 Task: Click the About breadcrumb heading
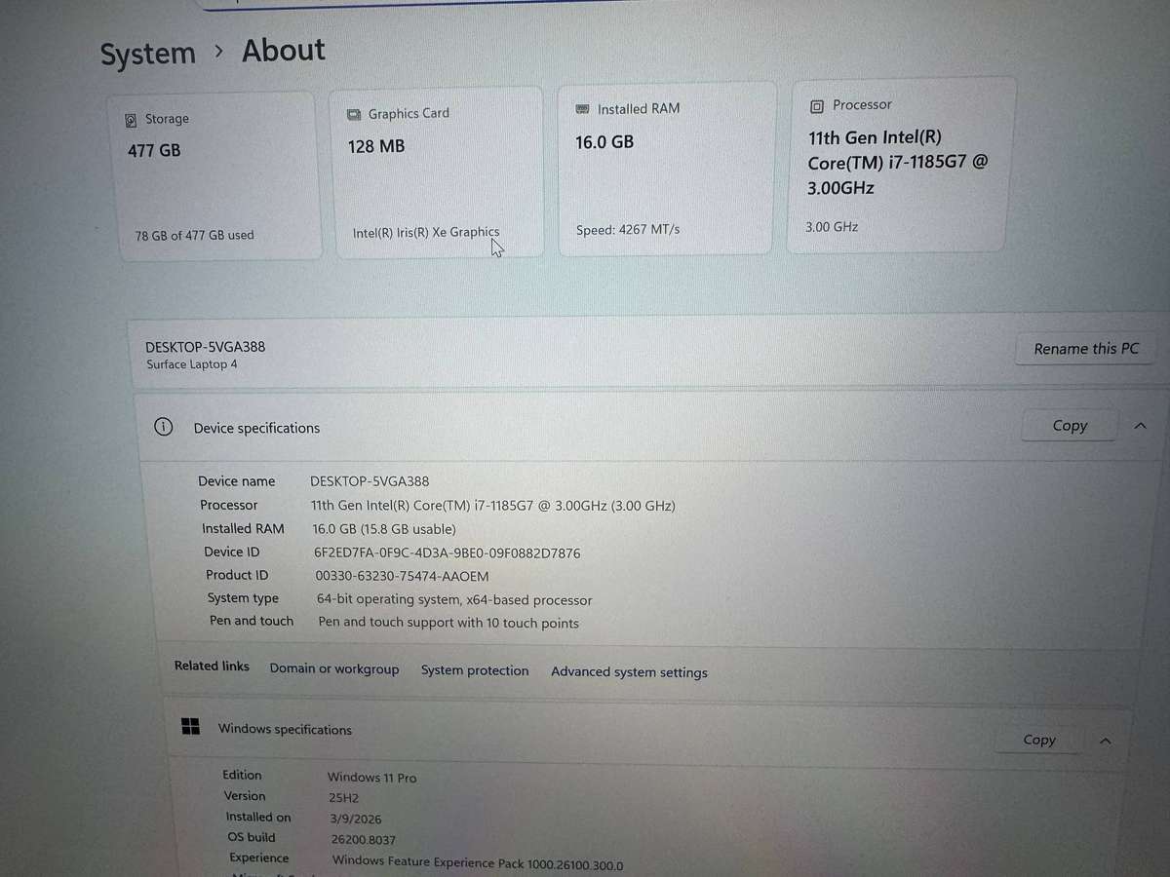(284, 51)
